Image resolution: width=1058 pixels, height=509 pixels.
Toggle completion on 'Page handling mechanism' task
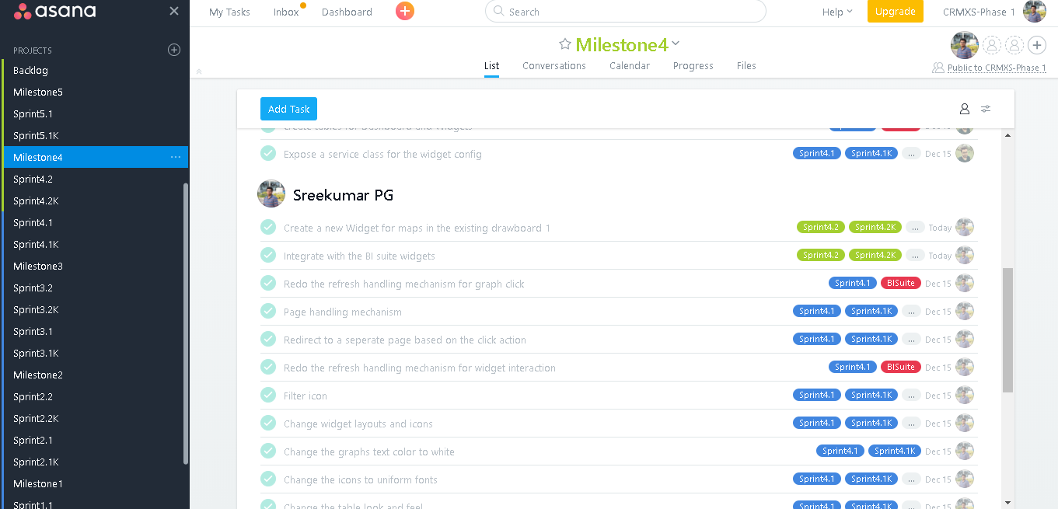click(x=268, y=311)
